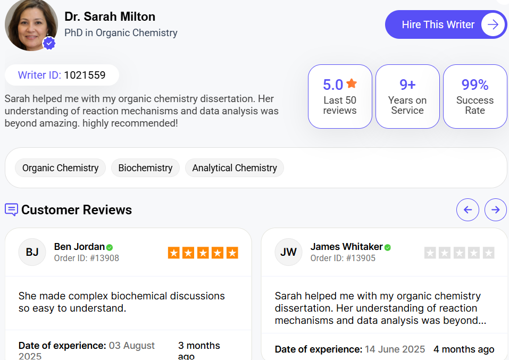This screenshot has width=509, height=360.
Task: Click the JW avatar circle
Action: pos(289,252)
